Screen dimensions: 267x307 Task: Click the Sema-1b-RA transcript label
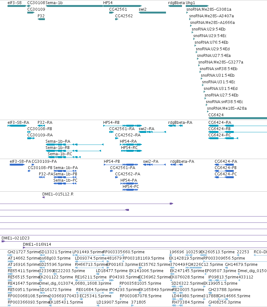pyautogui.click(x=58, y=141)
